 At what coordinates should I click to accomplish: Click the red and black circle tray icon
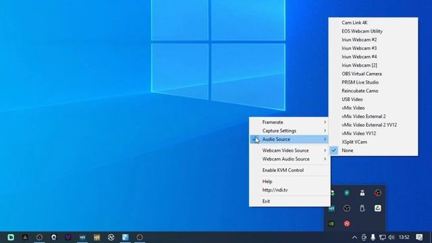[378, 193]
